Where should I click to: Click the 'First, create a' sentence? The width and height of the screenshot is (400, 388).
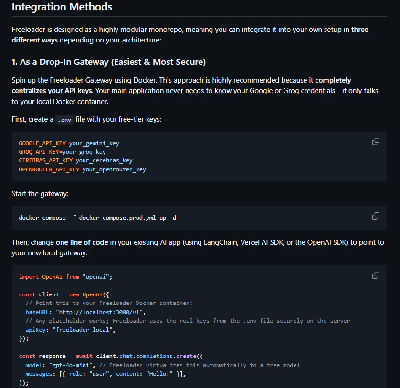pyautogui.click(x=86, y=119)
